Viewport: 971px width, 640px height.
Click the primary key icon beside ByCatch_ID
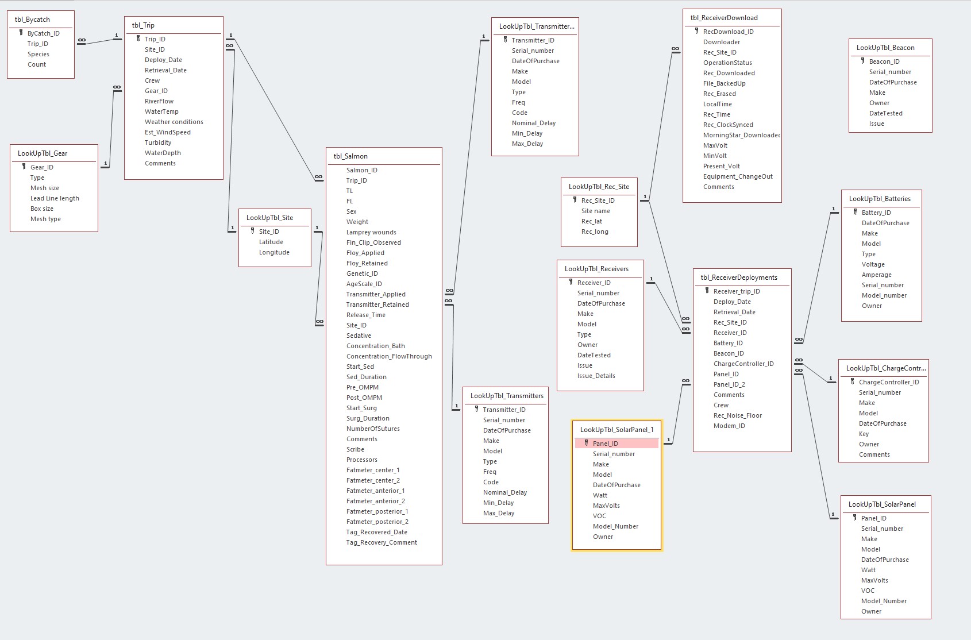pyautogui.click(x=21, y=33)
